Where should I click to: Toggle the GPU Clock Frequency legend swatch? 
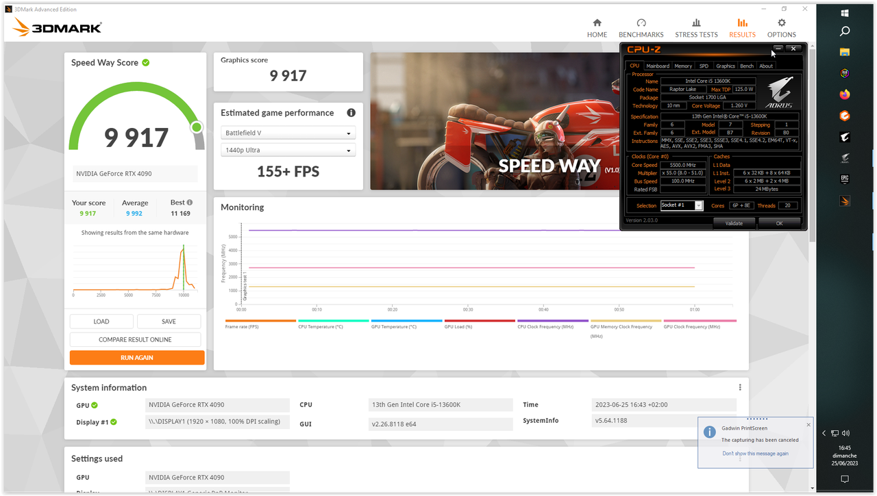click(x=700, y=320)
